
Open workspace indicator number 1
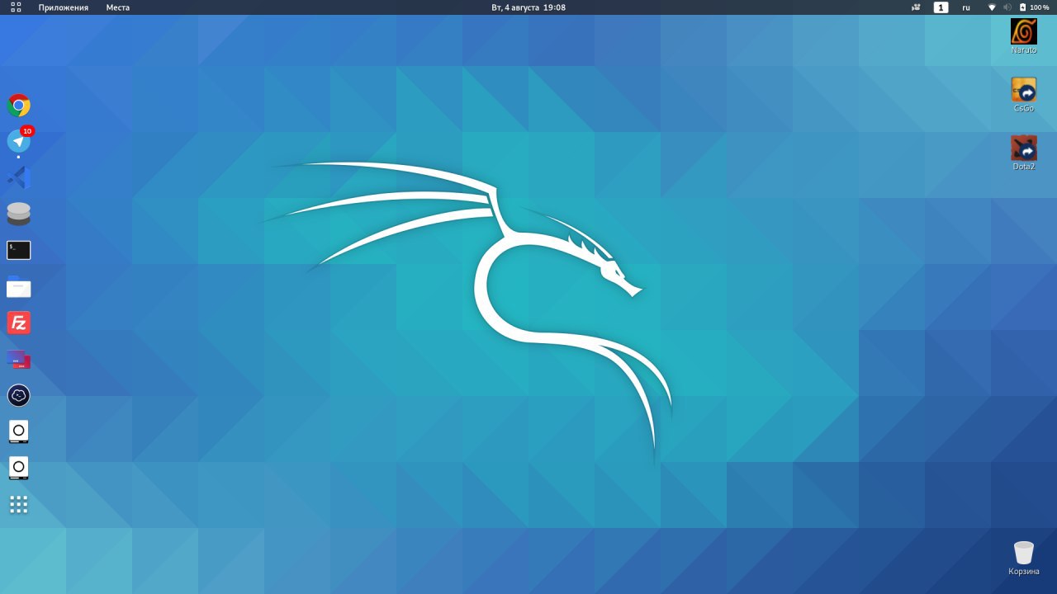941,7
